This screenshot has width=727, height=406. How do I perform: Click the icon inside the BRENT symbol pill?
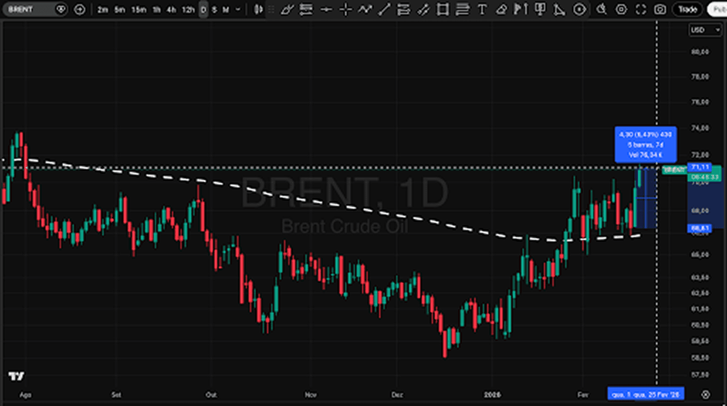61,9
